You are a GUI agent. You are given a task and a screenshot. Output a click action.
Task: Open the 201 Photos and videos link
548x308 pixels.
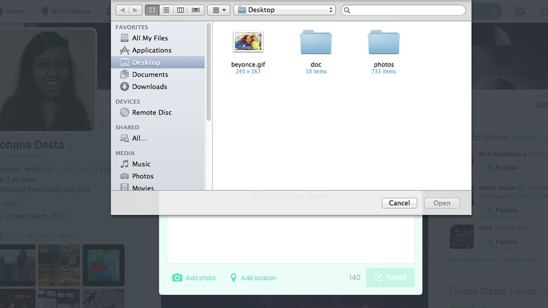(x=41, y=236)
